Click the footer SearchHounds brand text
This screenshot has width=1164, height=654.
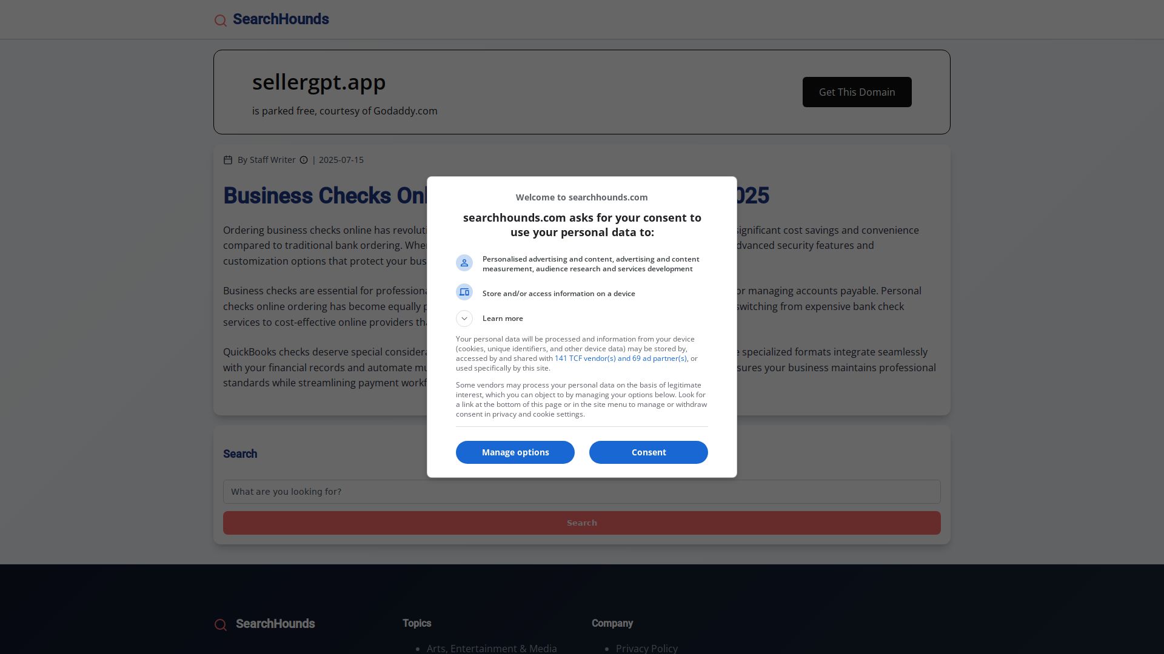(x=275, y=624)
